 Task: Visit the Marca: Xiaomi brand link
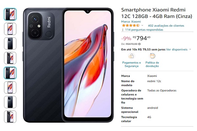(131, 22)
